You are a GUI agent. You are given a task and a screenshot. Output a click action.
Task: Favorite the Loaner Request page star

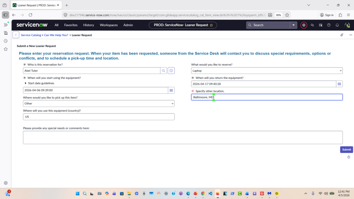211,25
